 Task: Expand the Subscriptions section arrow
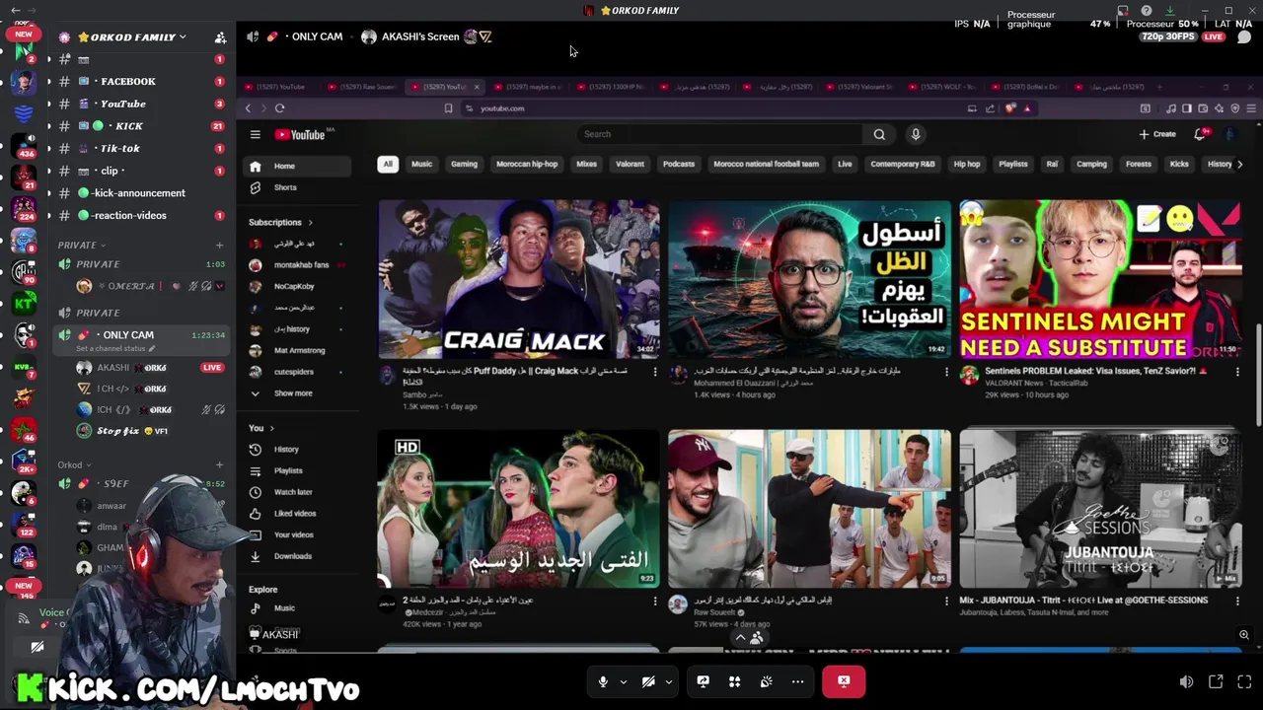tap(310, 223)
